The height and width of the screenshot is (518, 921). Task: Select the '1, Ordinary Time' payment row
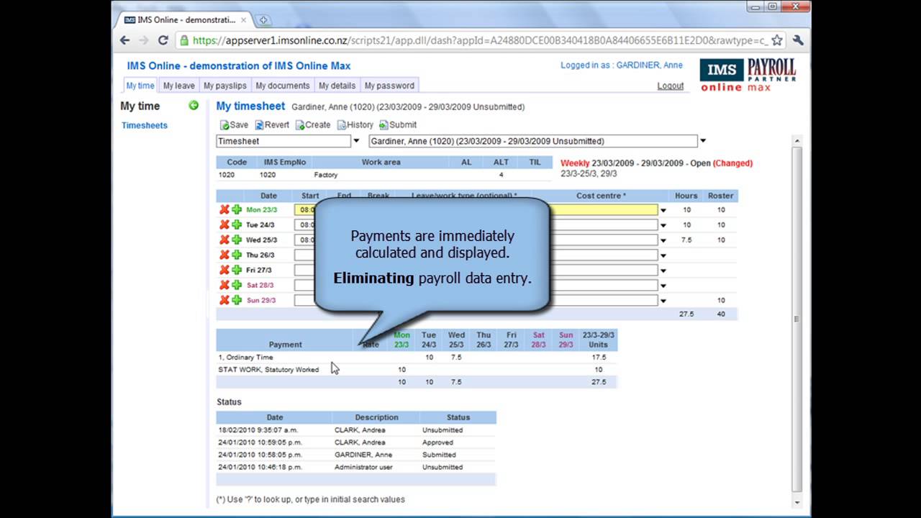tap(417, 358)
